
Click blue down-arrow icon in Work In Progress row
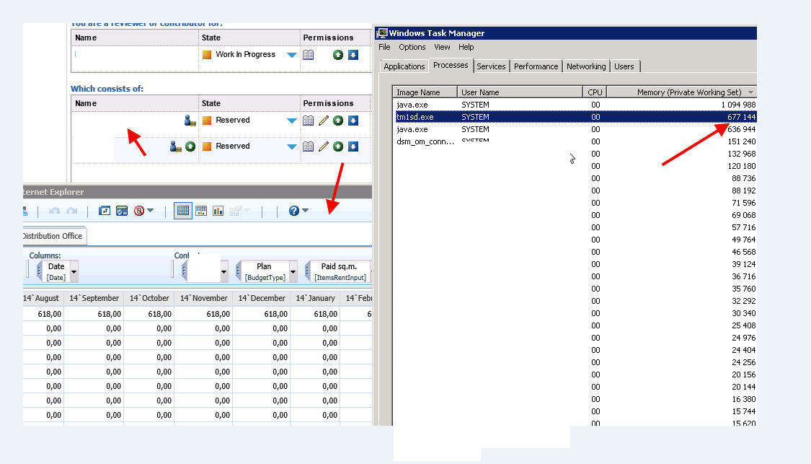[x=353, y=55]
